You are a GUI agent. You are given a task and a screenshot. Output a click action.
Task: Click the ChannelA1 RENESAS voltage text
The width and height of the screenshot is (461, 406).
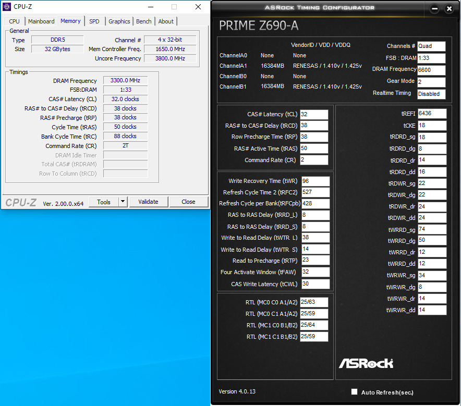point(327,66)
